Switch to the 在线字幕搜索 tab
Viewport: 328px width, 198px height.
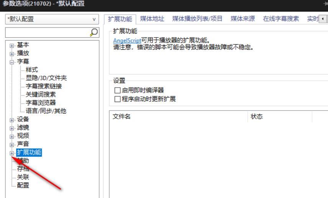tap(281, 19)
